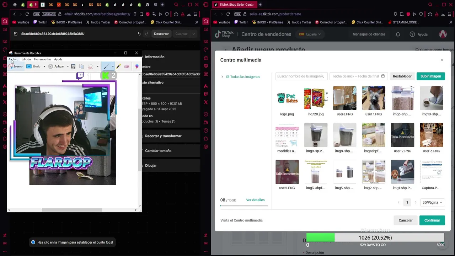Image resolution: width=455 pixels, height=256 pixels.
Task: Reload the Shopify browser page
Action: 27,14
